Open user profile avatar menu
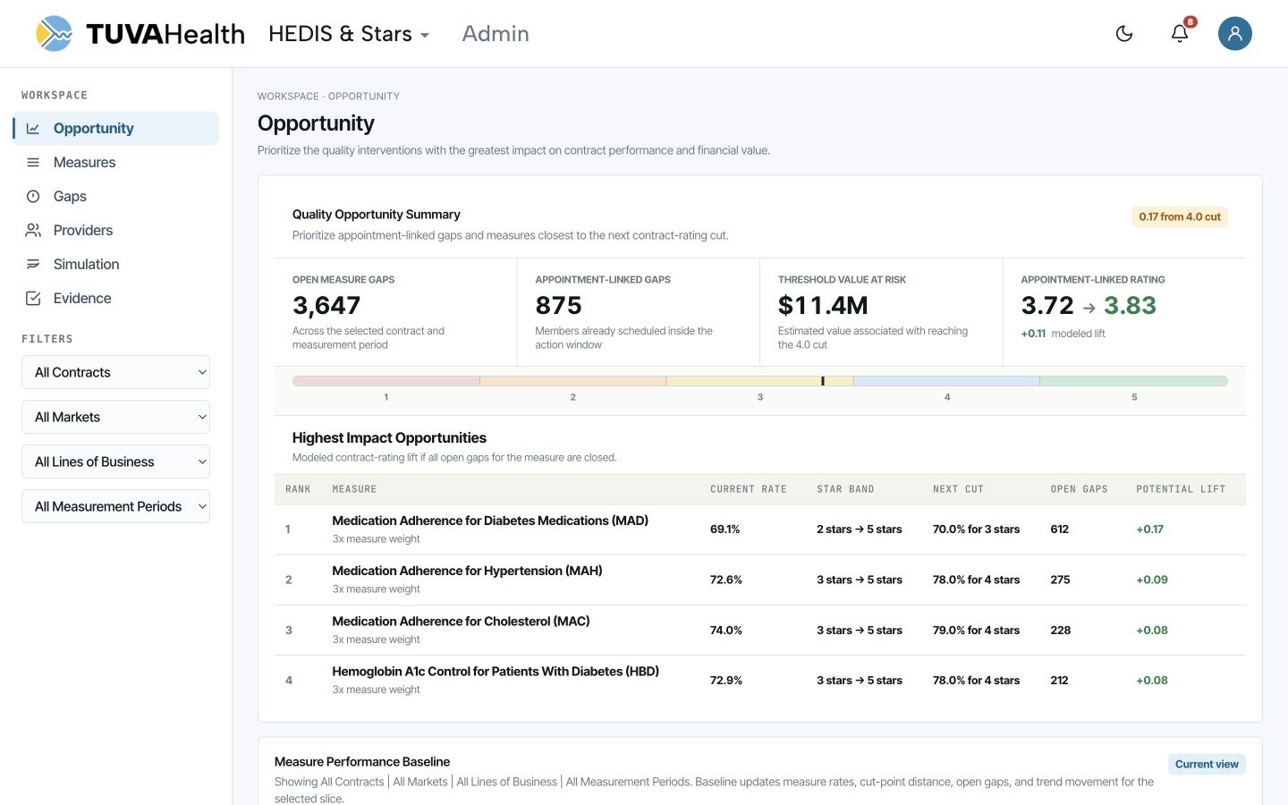 click(x=1234, y=34)
